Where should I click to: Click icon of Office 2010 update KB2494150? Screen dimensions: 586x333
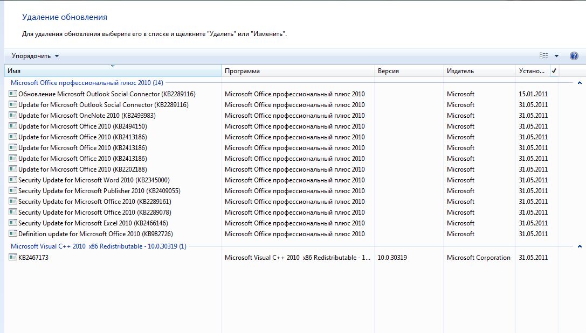[13, 126]
